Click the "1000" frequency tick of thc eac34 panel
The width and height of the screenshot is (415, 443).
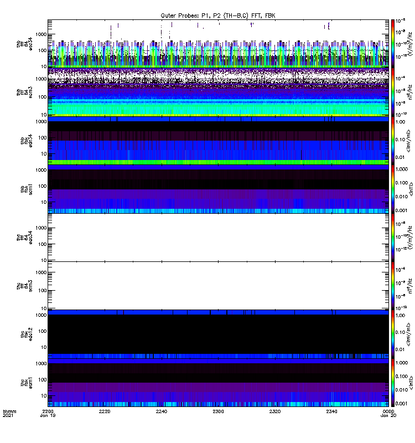(41, 228)
